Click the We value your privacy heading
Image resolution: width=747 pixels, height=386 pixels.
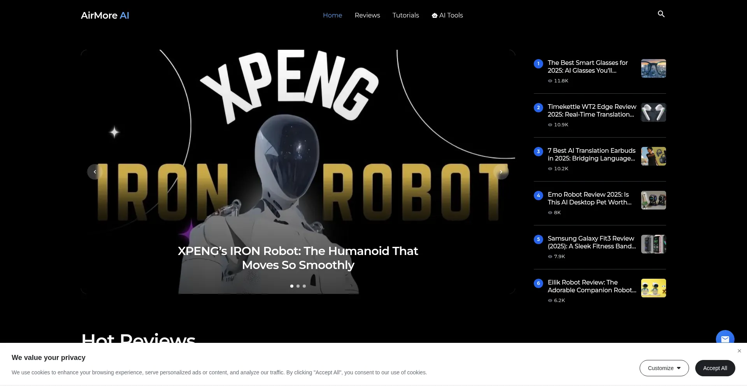49,358
